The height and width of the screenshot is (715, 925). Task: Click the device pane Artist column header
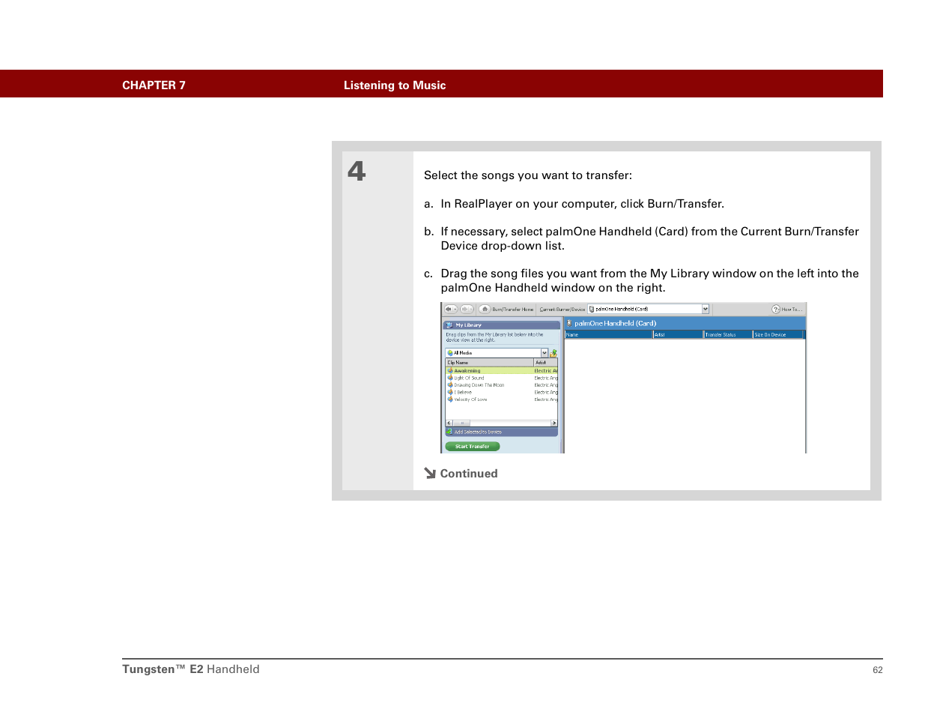(678, 335)
